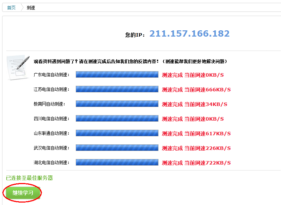This screenshot has height=205, width=281.
Task: Click the IP address 211.157.166.182
Action: [x=189, y=34]
